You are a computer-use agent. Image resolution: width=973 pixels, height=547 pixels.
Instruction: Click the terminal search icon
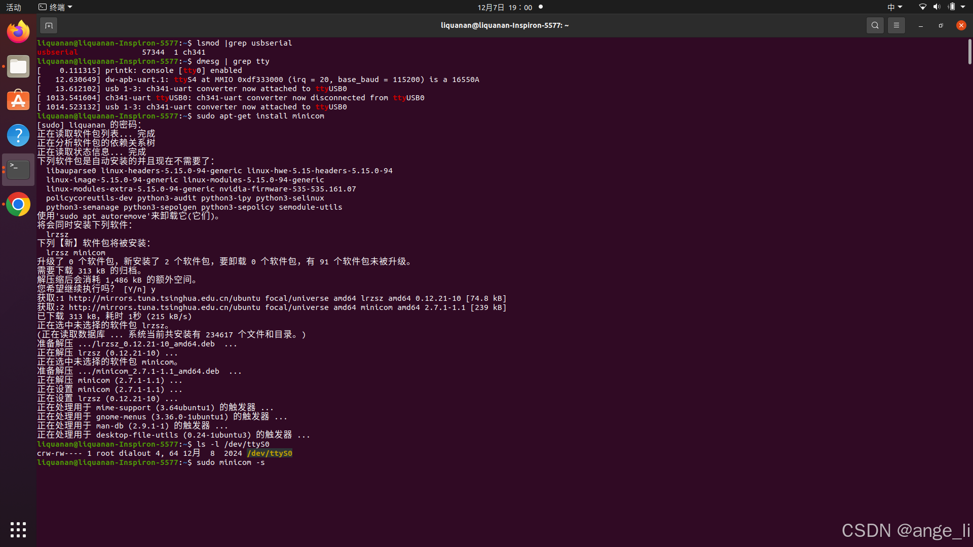coord(875,25)
